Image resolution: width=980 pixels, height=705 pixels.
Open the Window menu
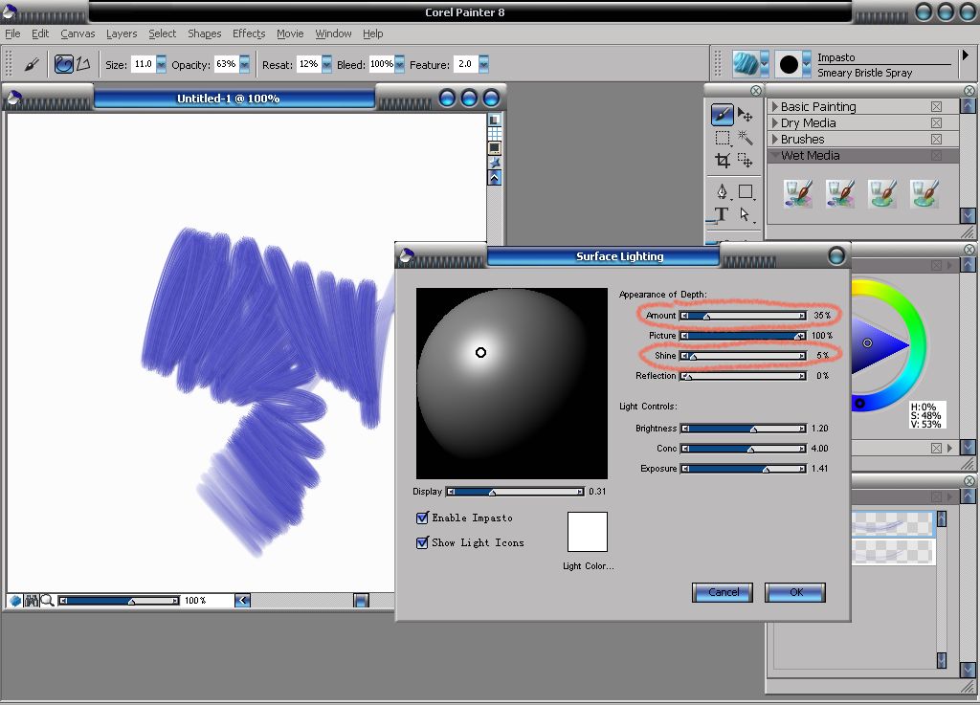(333, 33)
